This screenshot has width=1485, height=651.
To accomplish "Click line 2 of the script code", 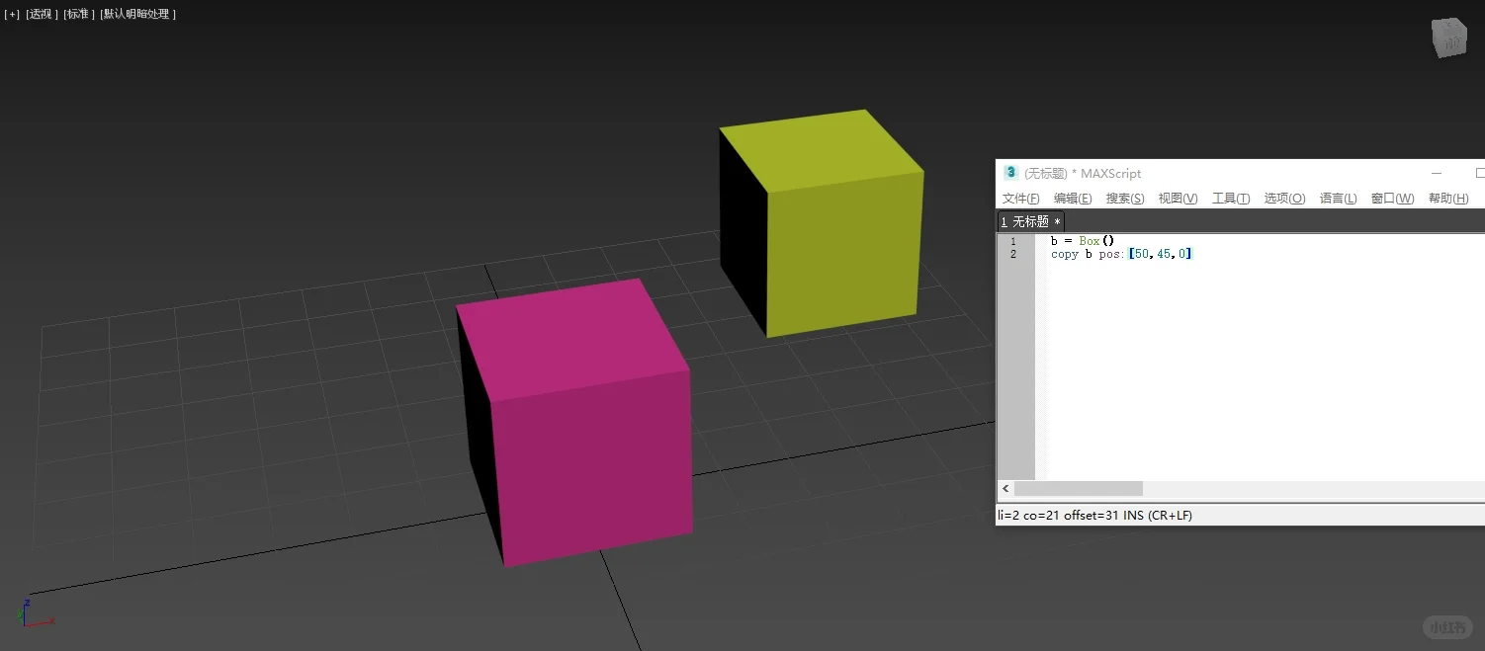I will [1122, 254].
